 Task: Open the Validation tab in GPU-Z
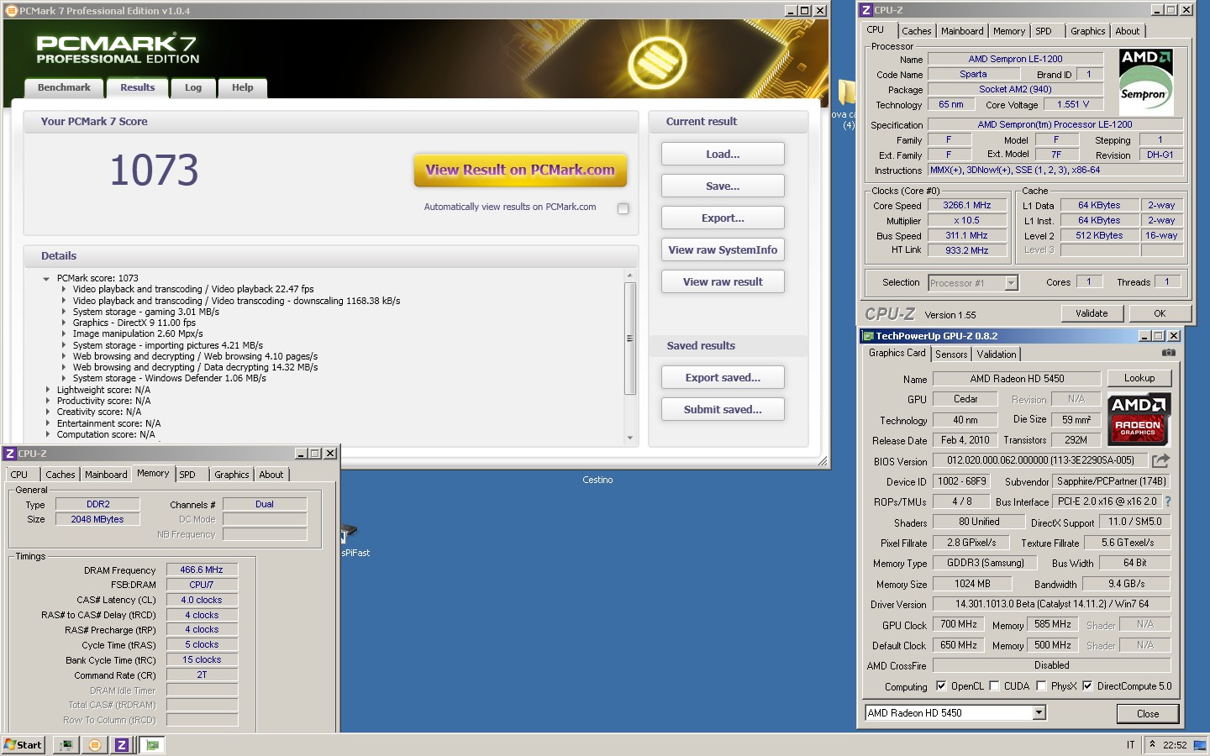(997, 354)
